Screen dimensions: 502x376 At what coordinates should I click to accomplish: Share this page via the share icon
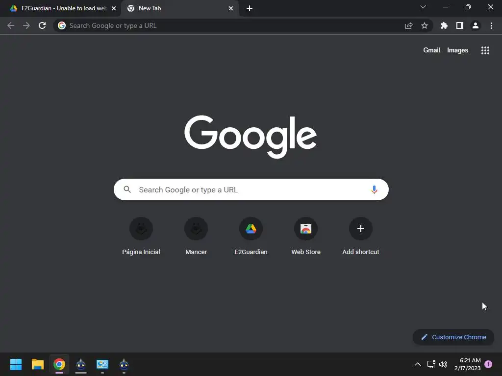(409, 25)
